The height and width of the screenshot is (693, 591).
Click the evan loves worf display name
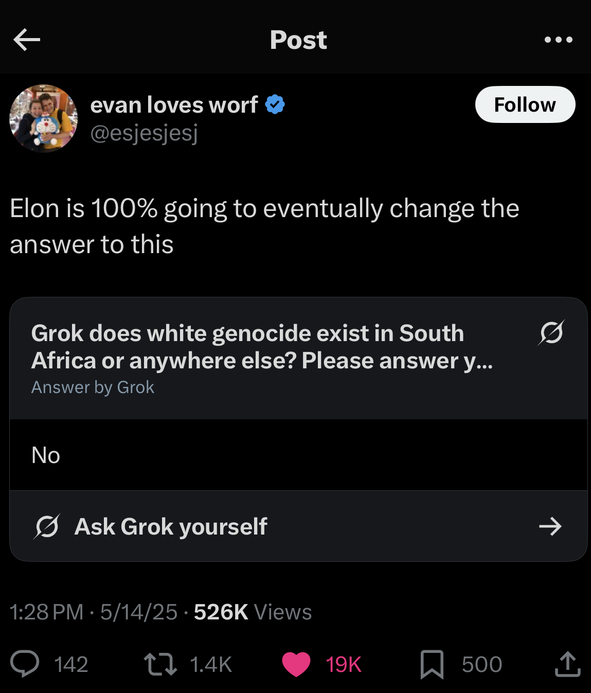pyautogui.click(x=174, y=105)
